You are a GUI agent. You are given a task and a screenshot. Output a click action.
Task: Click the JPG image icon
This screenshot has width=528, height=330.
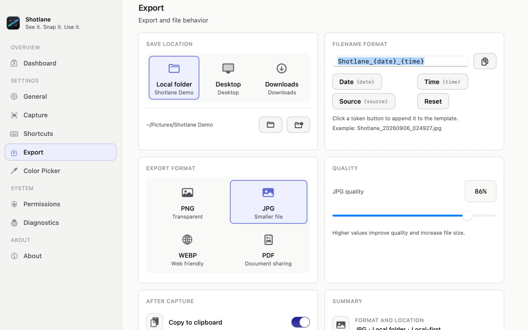coord(268,193)
